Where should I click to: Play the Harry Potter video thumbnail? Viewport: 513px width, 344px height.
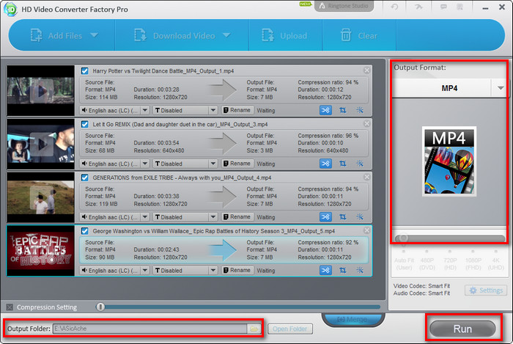pos(41,92)
